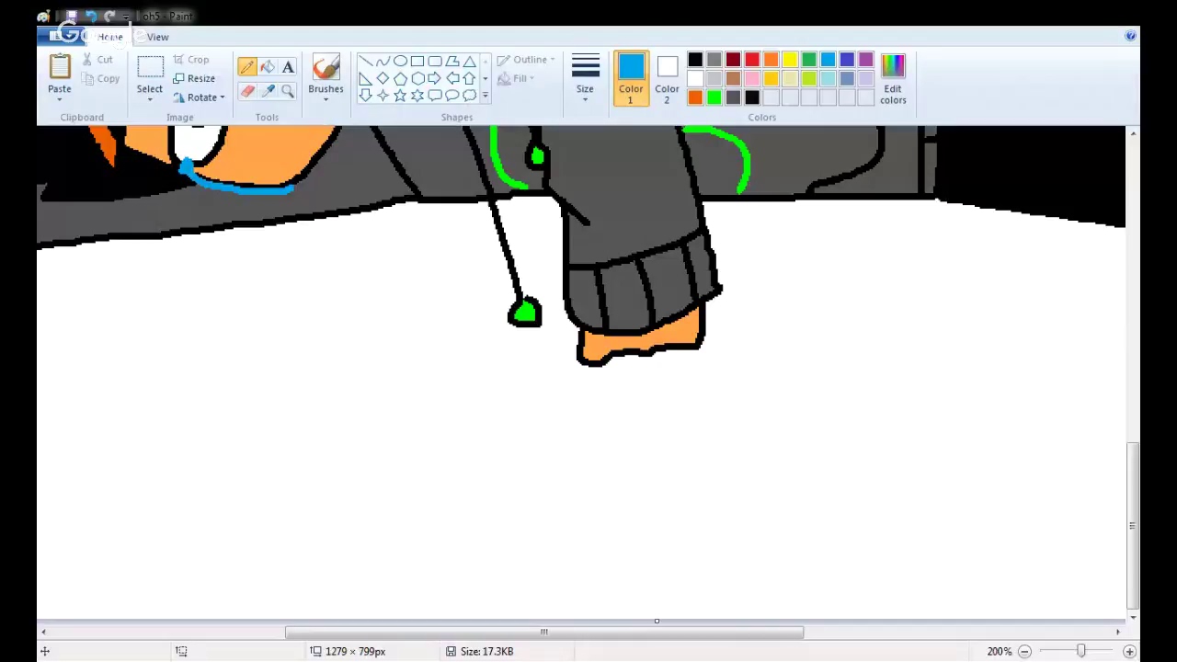
Task: Click the Undo arrow in title bar
Action: (x=91, y=17)
